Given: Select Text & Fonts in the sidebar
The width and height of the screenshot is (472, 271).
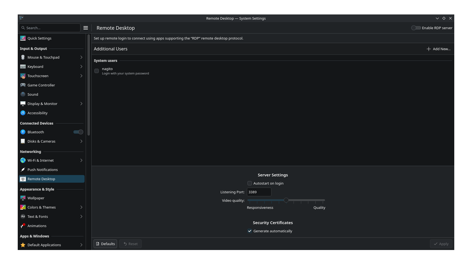Looking at the screenshot, I should [x=38, y=217].
